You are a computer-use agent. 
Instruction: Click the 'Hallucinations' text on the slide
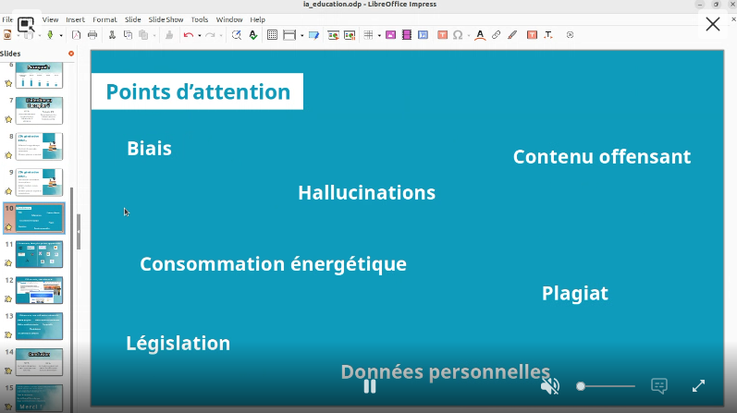(366, 192)
